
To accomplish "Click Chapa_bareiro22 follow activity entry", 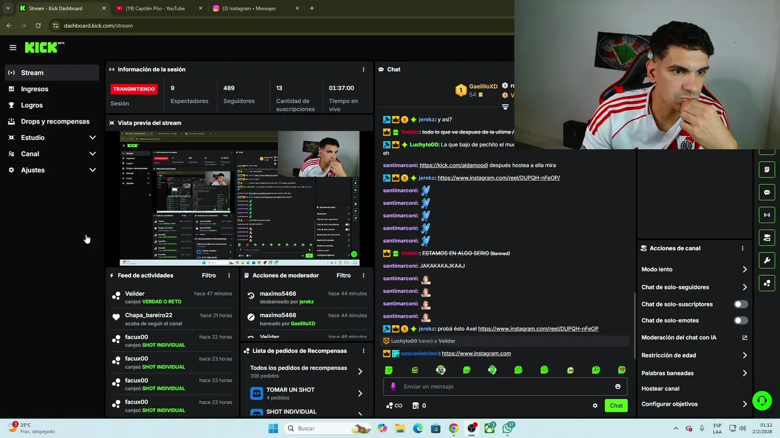I will [172, 319].
